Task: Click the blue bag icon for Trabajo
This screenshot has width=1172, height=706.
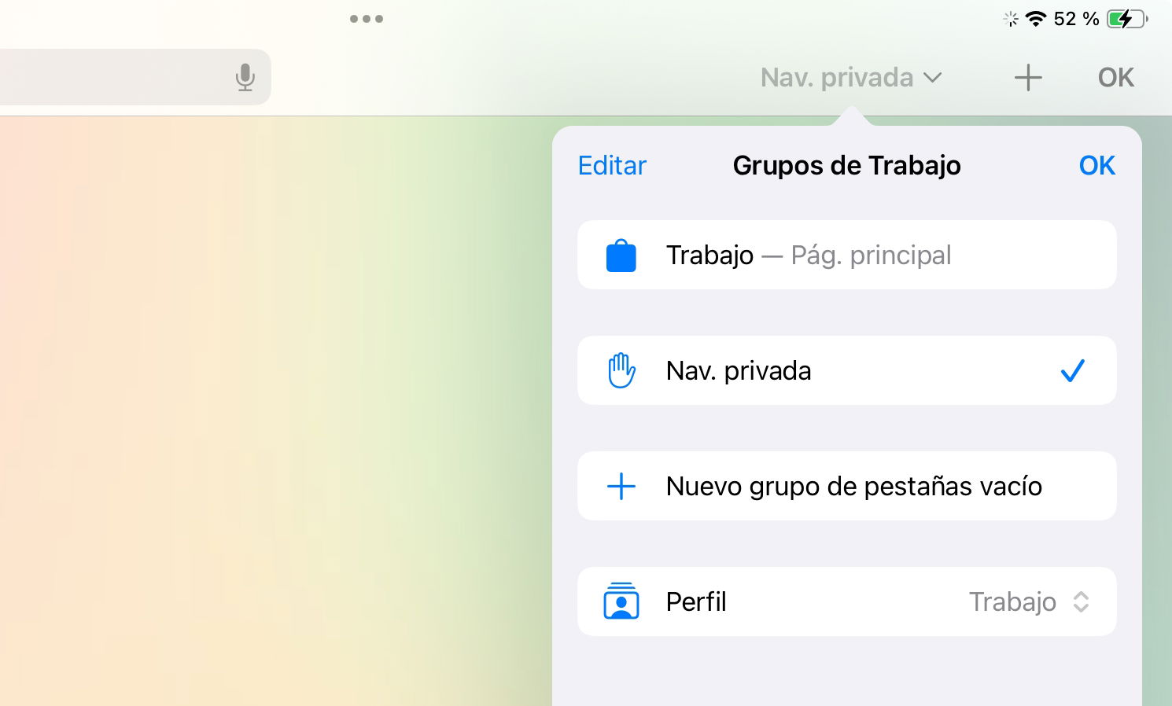Action: 621,256
